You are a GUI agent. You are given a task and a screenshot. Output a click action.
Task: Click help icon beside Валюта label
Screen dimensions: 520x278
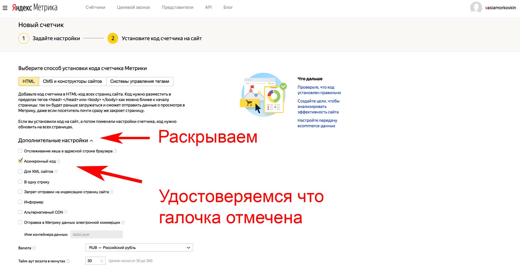(34, 248)
